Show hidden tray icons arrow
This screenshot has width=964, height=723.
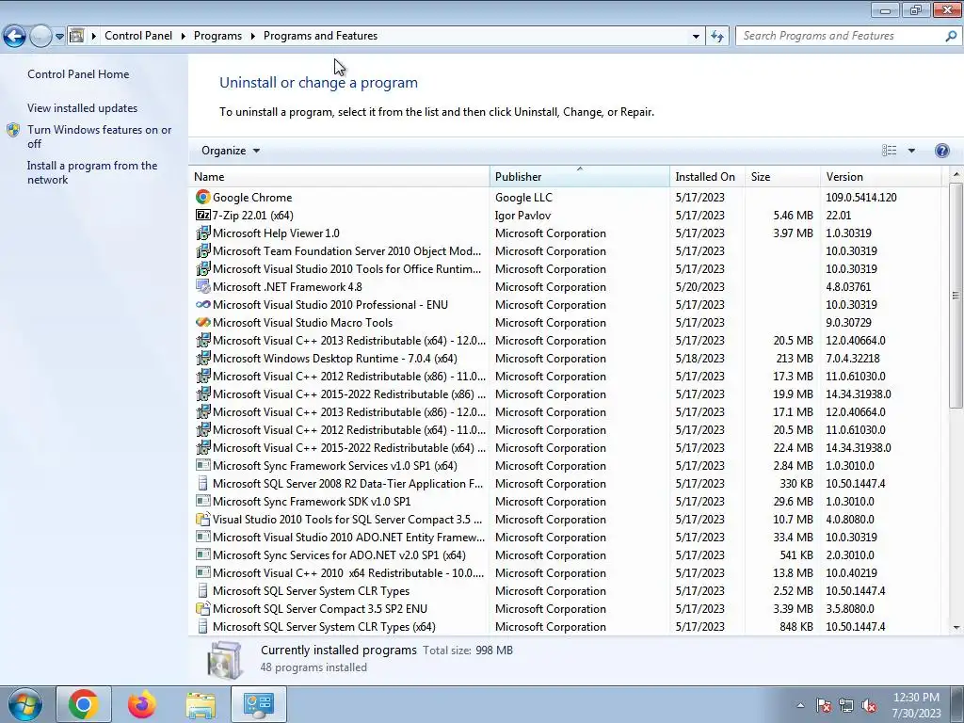pos(800,705)
